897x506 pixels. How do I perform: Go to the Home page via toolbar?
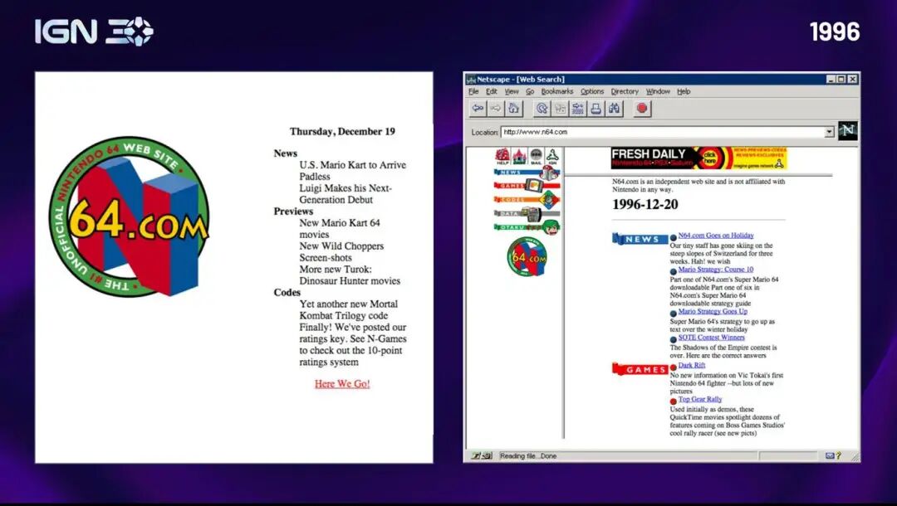(x=514, y=109)
